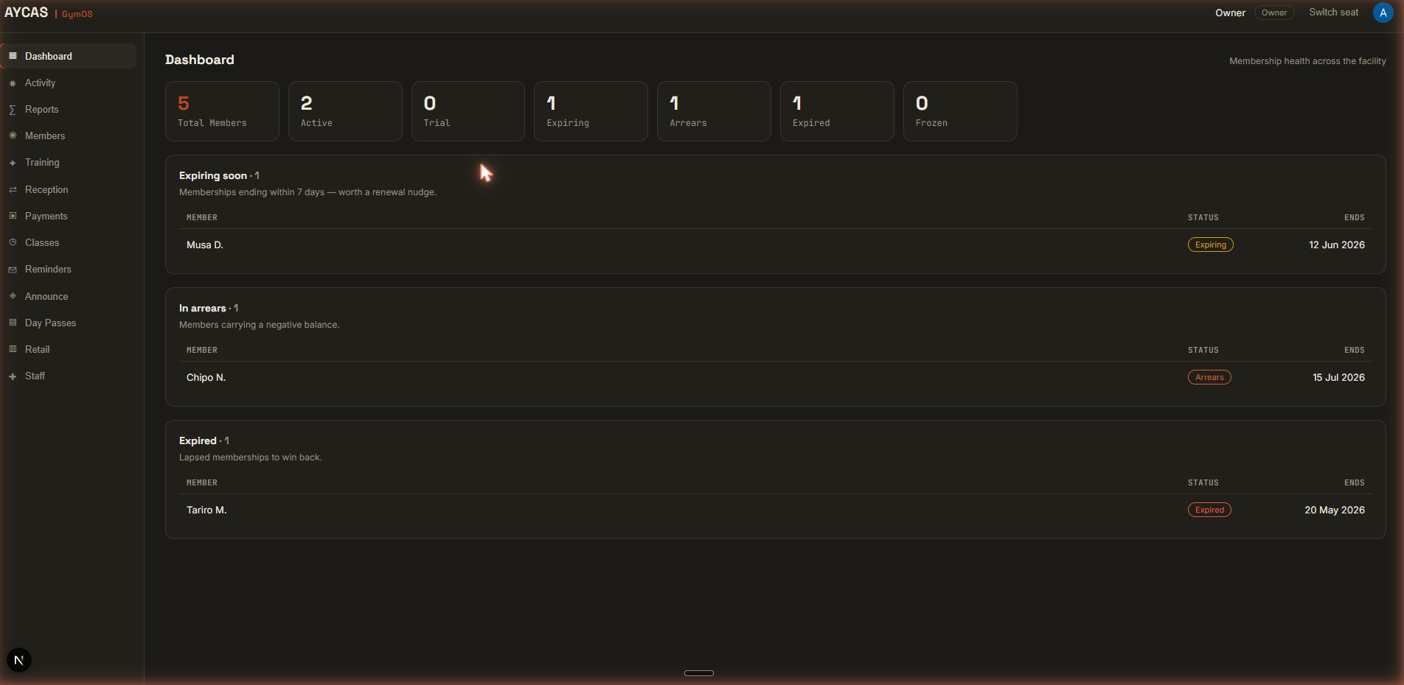
Task: Click the Retail sidebar icon
Action: [x=13, y=349]
